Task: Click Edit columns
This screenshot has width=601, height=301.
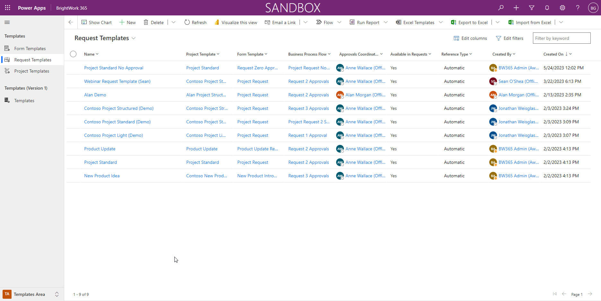Action: (x=470, y=38)
